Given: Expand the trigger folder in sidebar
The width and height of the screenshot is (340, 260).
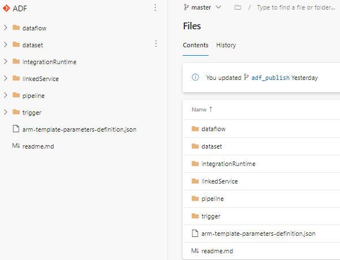Looking at the screenshot, I should point(6,113).
